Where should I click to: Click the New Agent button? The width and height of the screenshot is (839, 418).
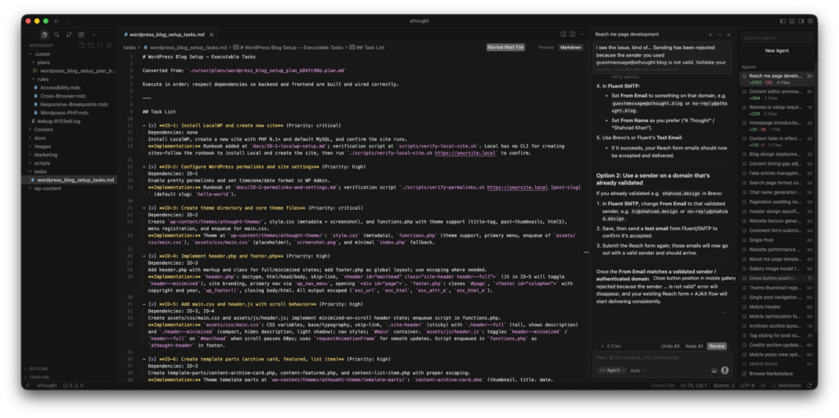pyautogui.click(x=777, y=51)
